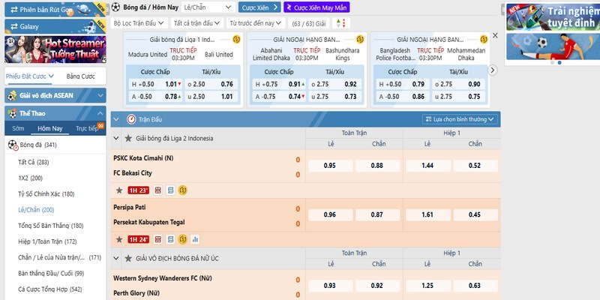This screenshot has width=600, height=300.
Task: Open statistics chart icon for Persipa Pati match
Action: click(x=196, y=239)
